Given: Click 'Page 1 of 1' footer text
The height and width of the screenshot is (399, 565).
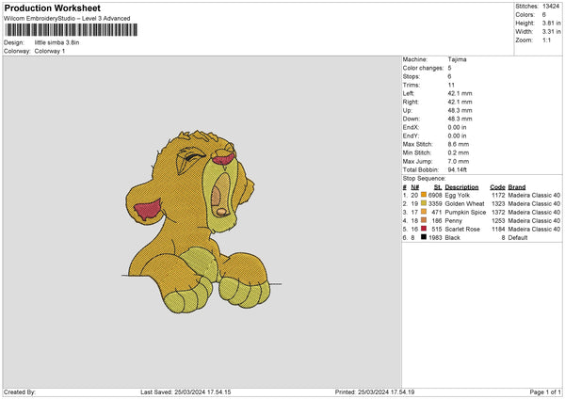Looking at the screenshot, I should tap(545, 391).
